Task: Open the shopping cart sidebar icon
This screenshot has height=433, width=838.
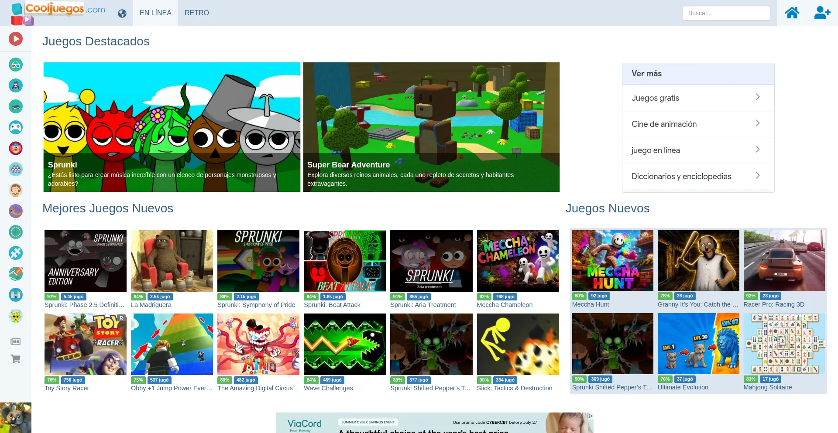Action: 16,359
